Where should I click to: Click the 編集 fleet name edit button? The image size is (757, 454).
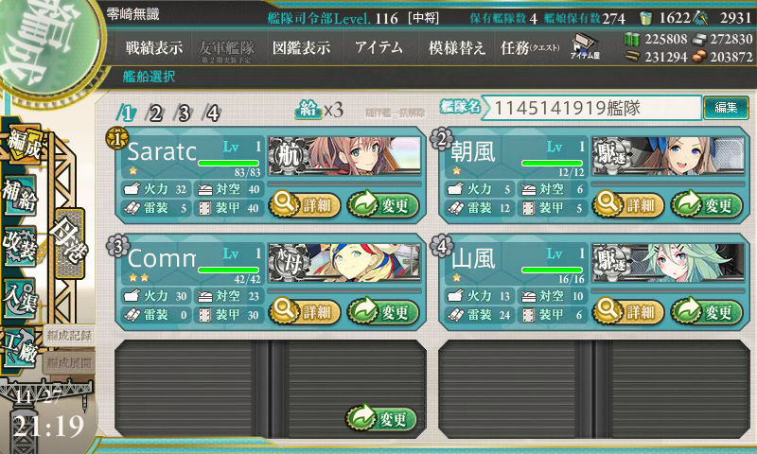pos(726,108)
